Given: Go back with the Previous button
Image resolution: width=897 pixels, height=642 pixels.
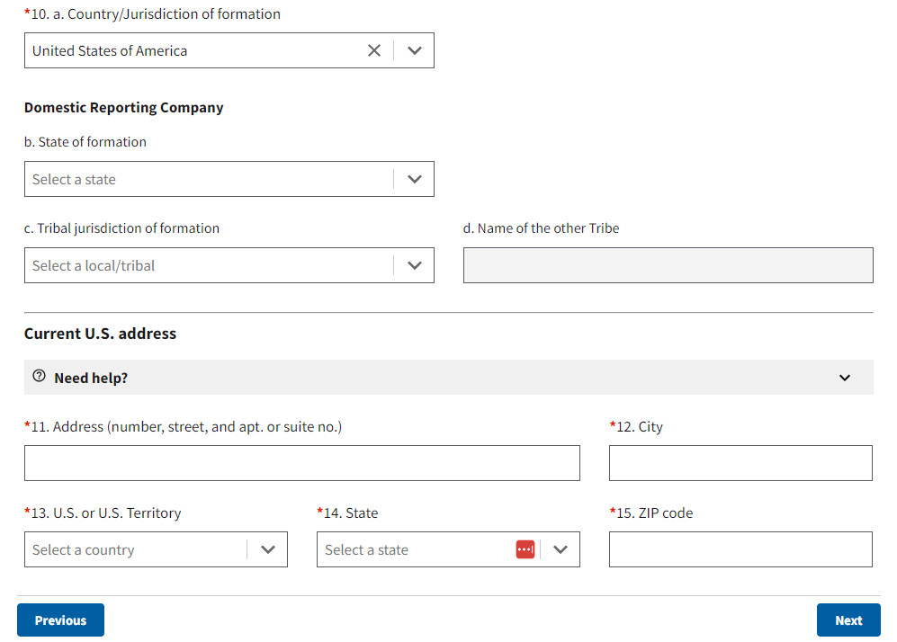Looking at the screenshot, I should tap(60, 620).
